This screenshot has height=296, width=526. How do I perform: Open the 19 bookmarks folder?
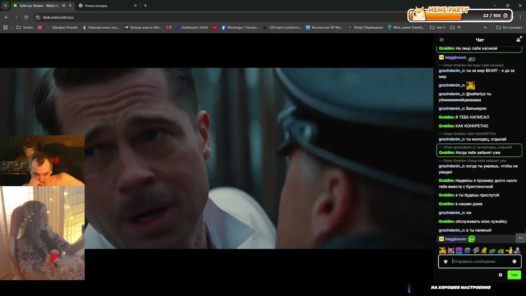pyautogui.click(x=455, y=28)
